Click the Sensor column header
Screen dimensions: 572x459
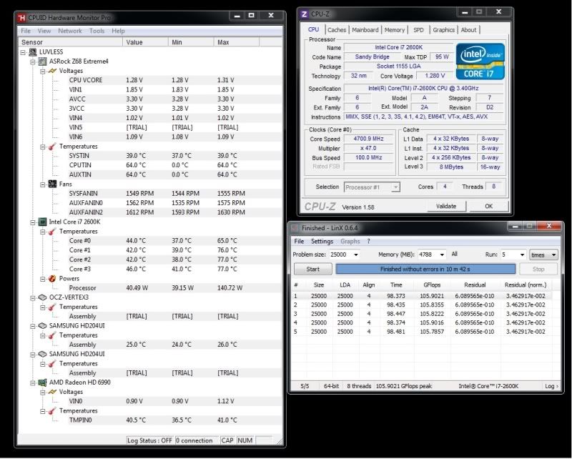[x=70, y=42]
